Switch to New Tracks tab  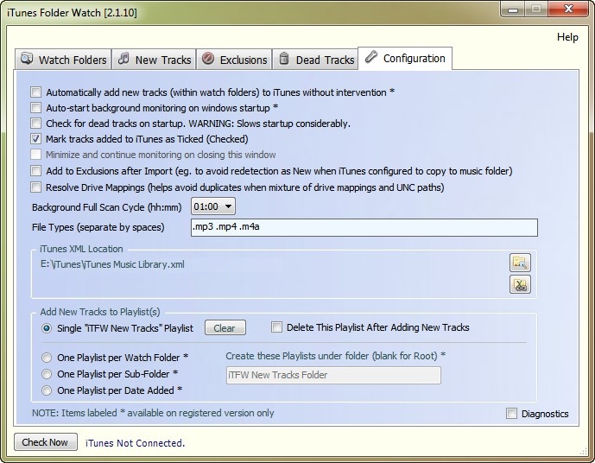coord(154,60)
